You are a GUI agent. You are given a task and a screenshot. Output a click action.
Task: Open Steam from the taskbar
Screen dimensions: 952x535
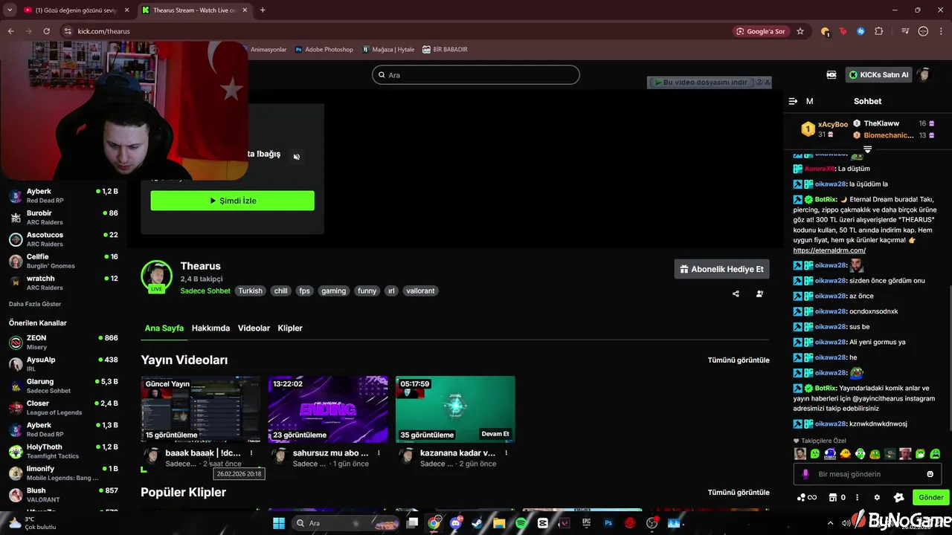click(477, 523)
